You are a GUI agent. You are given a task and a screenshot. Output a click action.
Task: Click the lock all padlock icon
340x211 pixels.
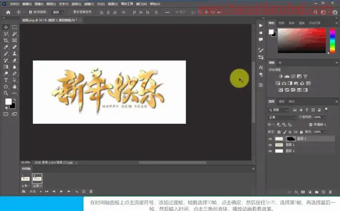301,132
